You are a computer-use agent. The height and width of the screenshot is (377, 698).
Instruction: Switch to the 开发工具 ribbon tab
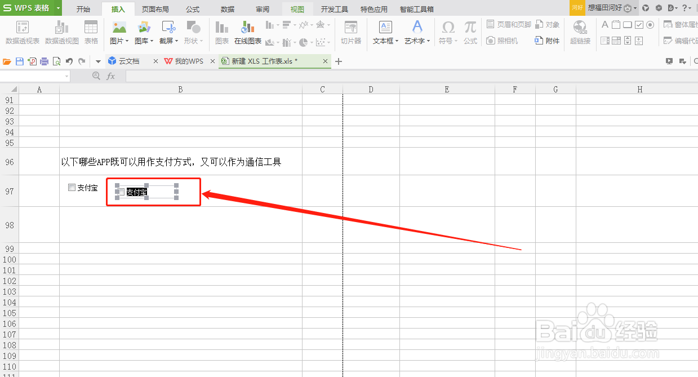click(x=335, y=9)
